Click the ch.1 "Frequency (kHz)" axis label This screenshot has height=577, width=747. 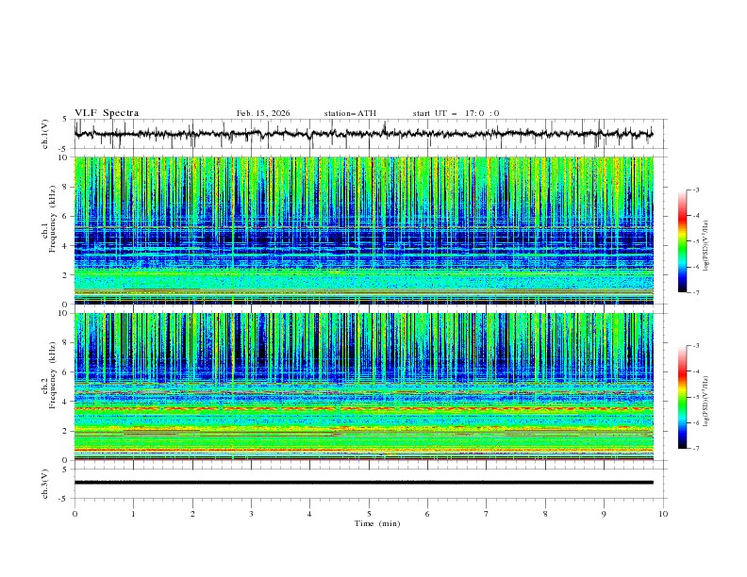[x=53, y=218]
